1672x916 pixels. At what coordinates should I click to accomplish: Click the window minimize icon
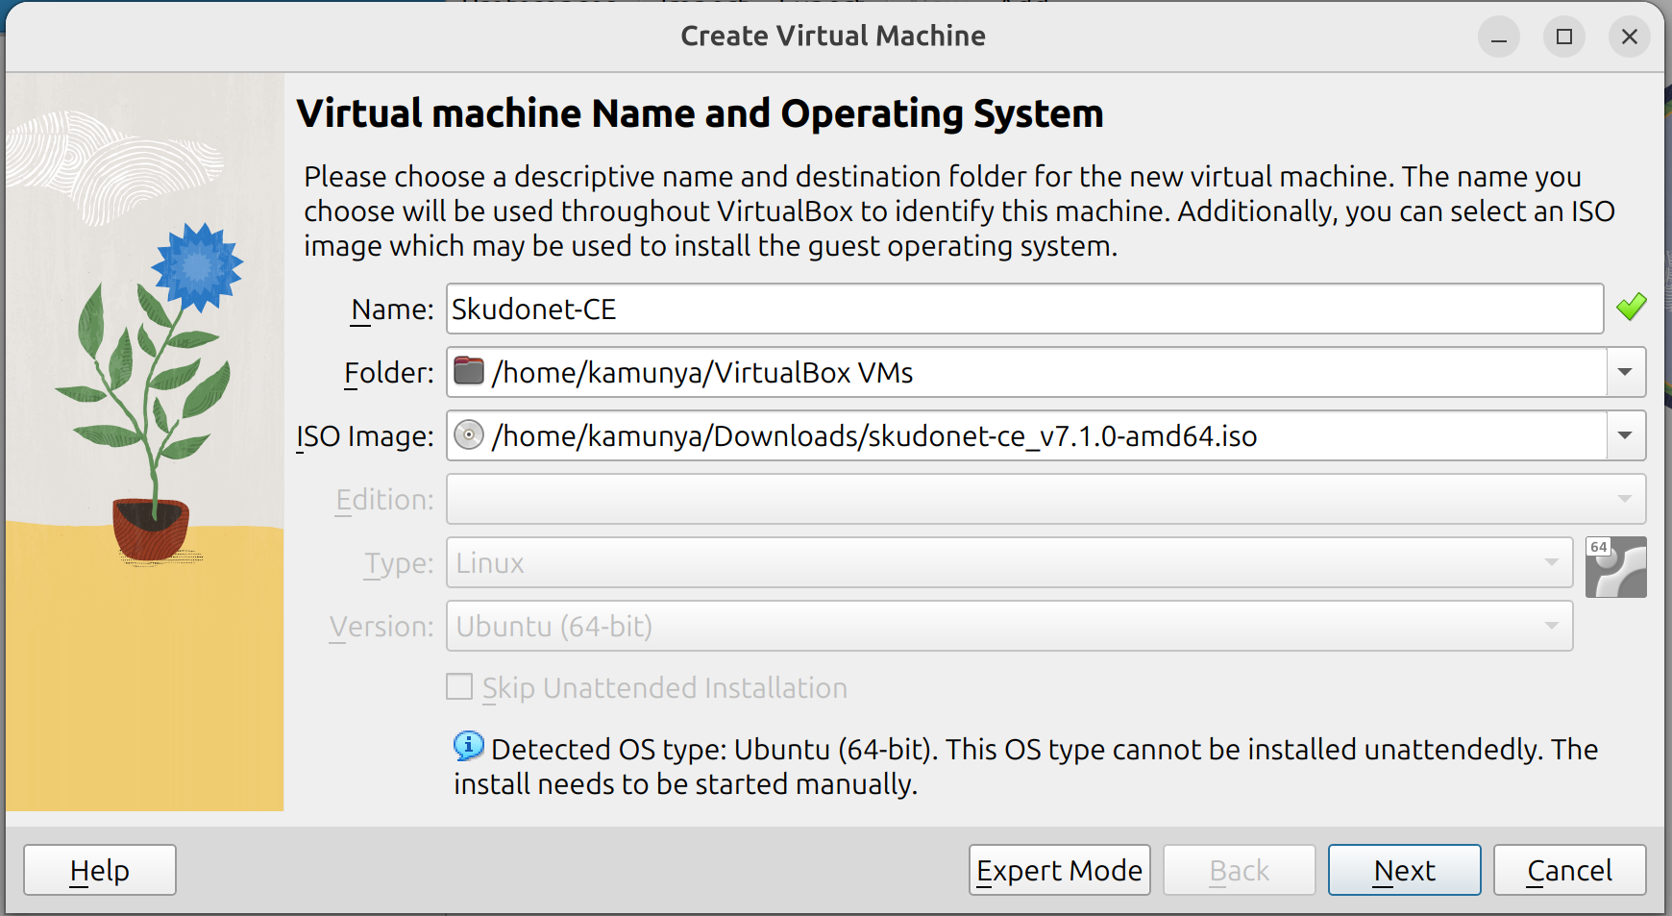pyautogui.click(x=1499, y=37)
